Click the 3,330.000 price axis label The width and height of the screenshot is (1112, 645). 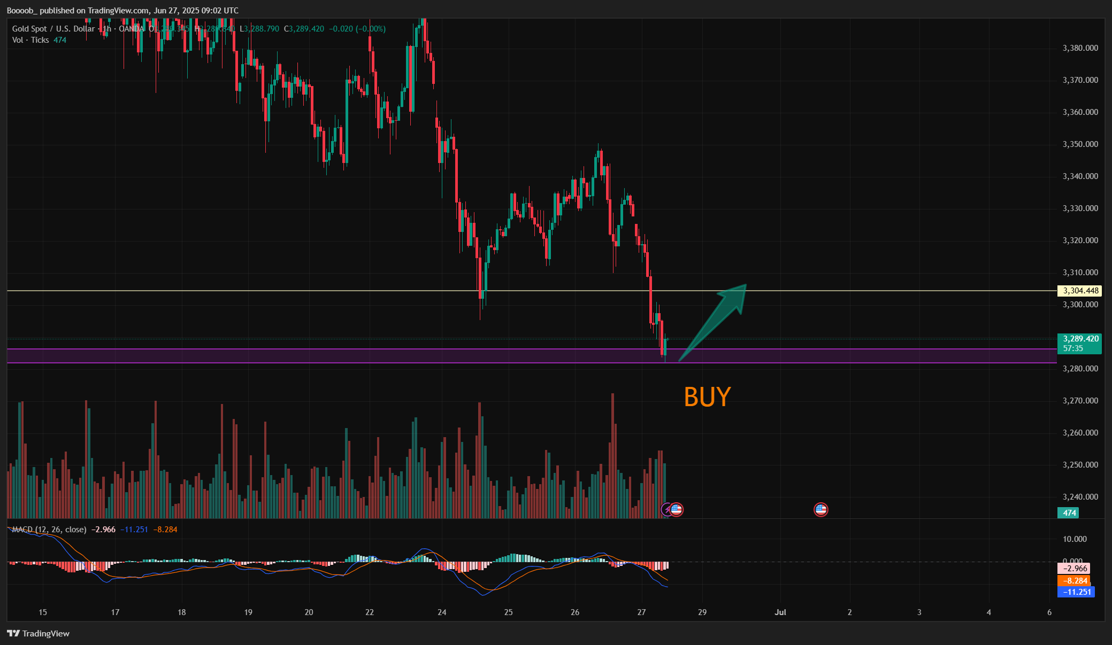[x=1080, y=208]
